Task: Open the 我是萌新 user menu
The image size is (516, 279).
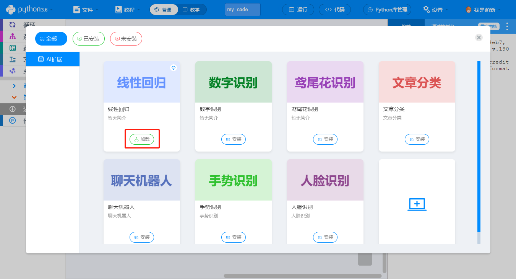Action: tap(483, 10)
